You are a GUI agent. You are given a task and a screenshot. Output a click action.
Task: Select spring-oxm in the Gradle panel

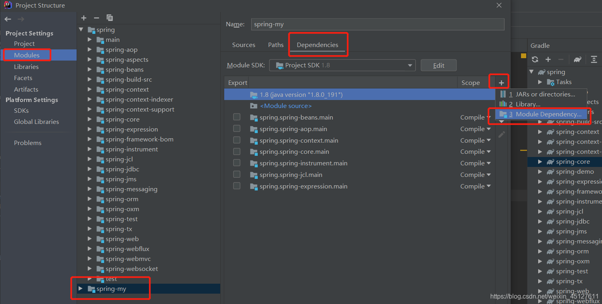click(572, 261)
